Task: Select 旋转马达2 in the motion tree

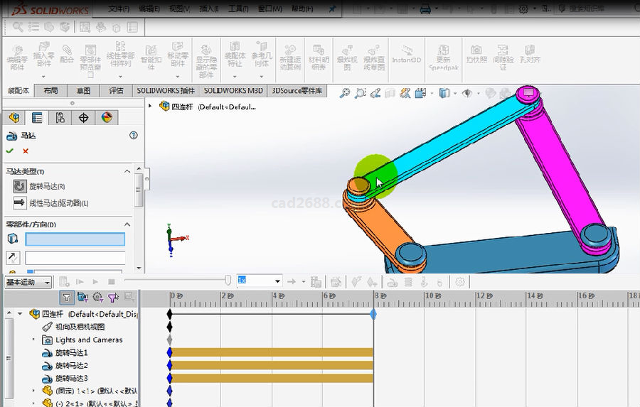Action: 71,366
